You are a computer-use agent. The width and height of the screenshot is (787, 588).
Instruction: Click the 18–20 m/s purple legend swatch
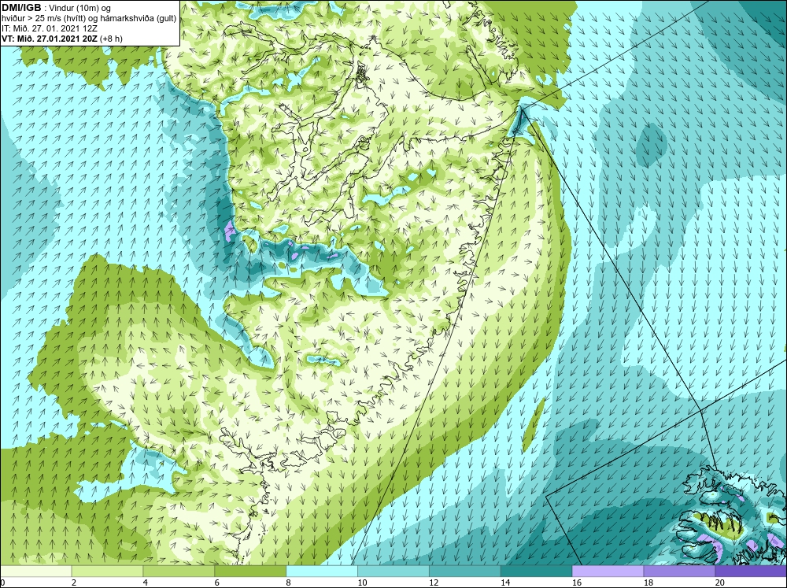coord(679,571)
